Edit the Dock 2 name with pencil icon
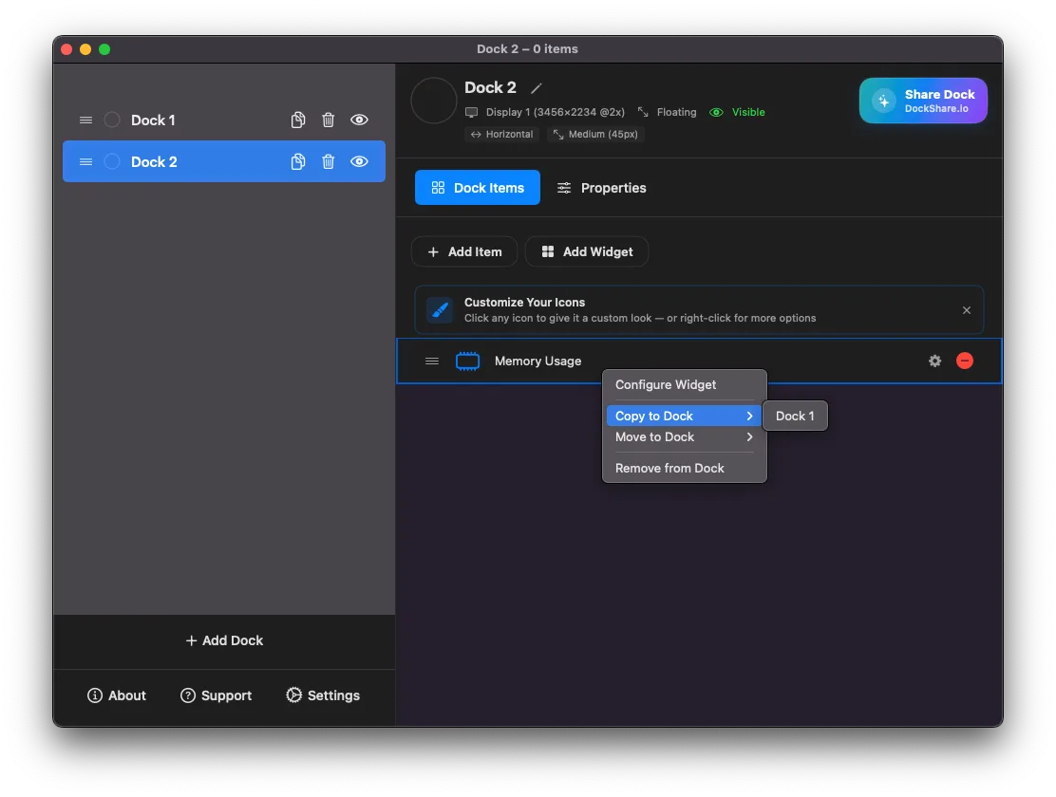1056x797 pixels. [x=537, y=88]
